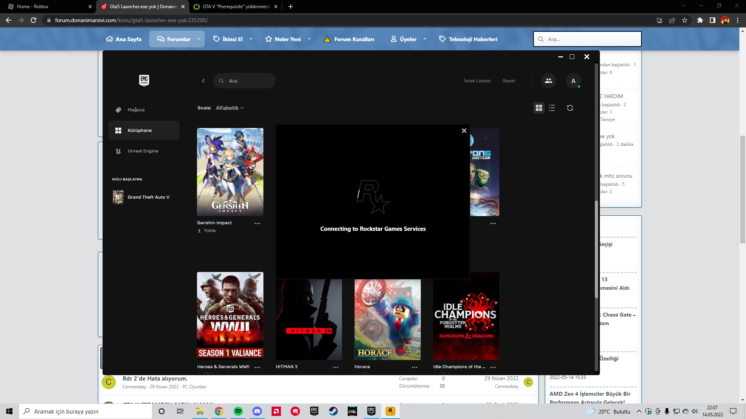
Task: Expand the Forumlar dropdown arrow
Action: [x=199, y=39]
